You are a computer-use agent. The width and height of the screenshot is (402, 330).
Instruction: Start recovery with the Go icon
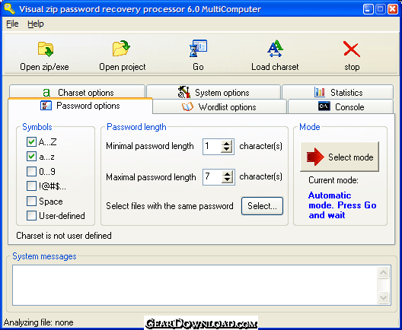[x=198, y=48]
